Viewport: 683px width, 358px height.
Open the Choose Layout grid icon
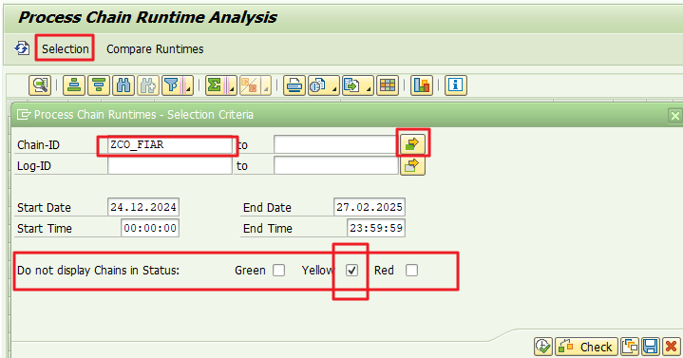388,85
